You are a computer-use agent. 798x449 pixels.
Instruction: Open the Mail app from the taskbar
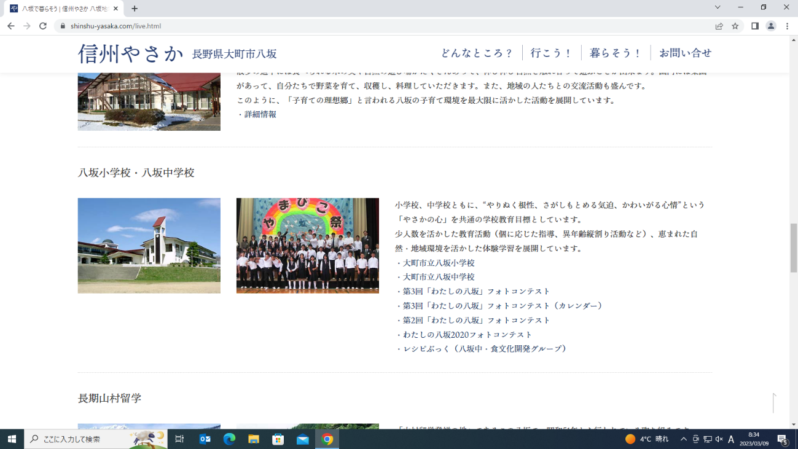click(303, 439)
